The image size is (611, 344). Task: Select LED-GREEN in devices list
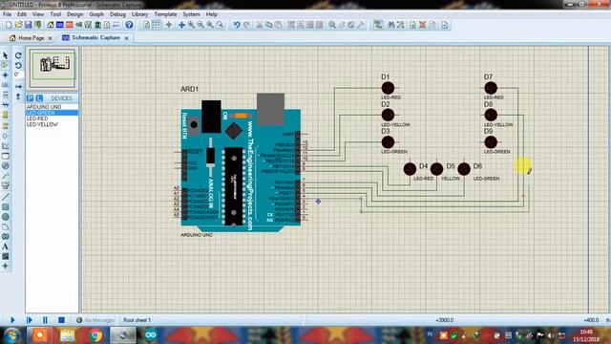tap(52, 113)
